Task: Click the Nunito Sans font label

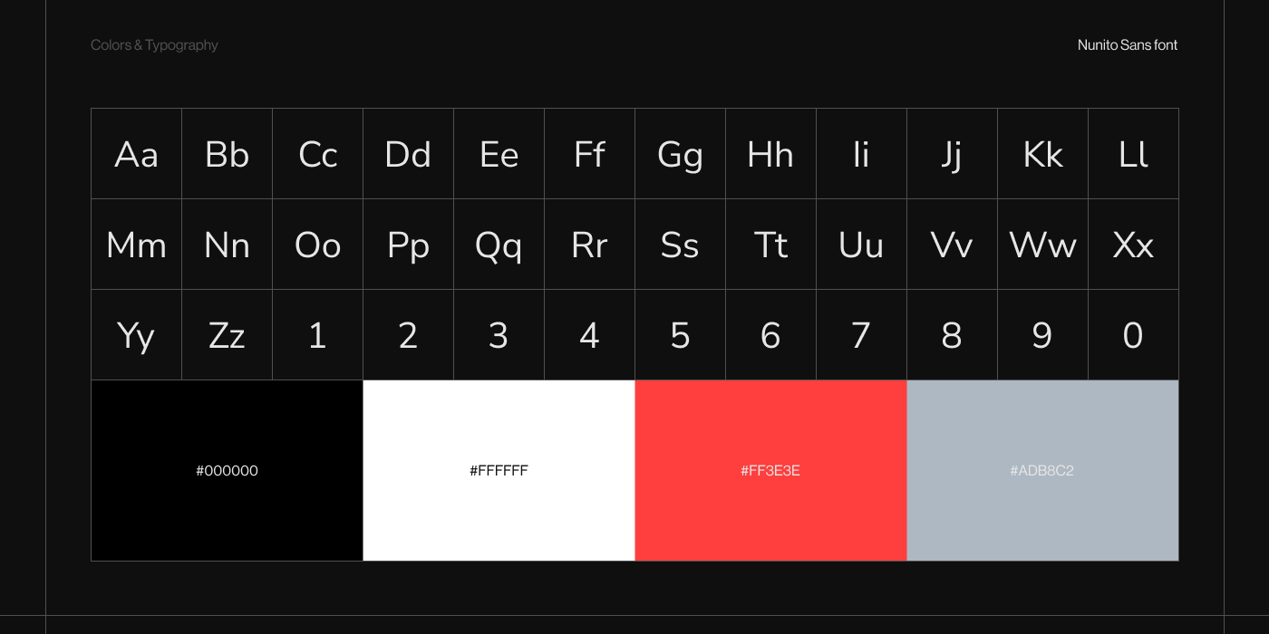Action: coord(1128,45)
